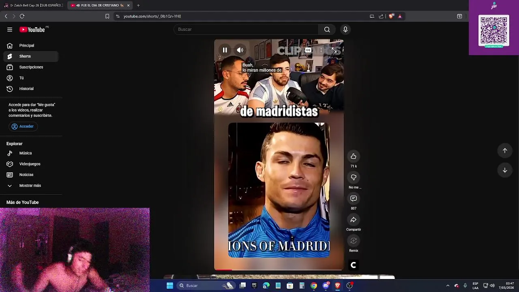
Task: Click the cast/picture-in-picture icon in address bar
Action: click(x=372, y=16)
